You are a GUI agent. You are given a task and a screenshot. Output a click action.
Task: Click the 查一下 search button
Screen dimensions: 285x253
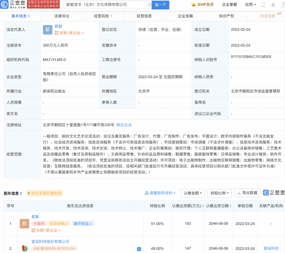pos(160,5)
